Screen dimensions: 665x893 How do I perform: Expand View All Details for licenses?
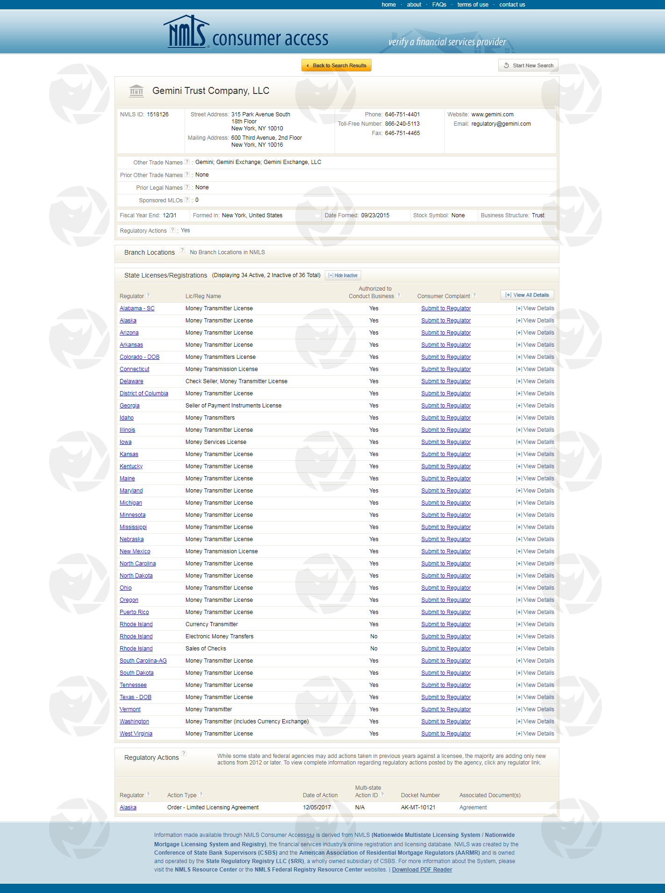[527, 295]
